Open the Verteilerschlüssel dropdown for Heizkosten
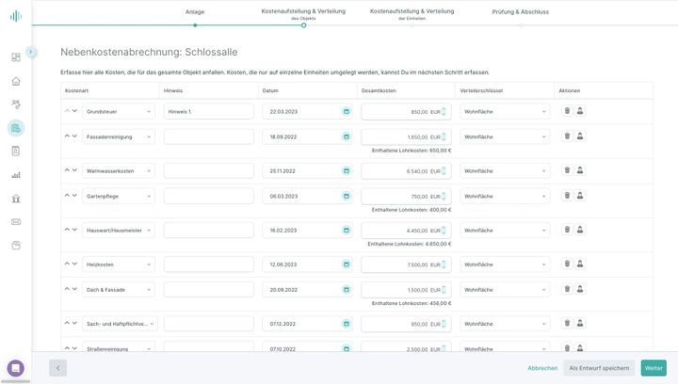 tap(504, 264)
